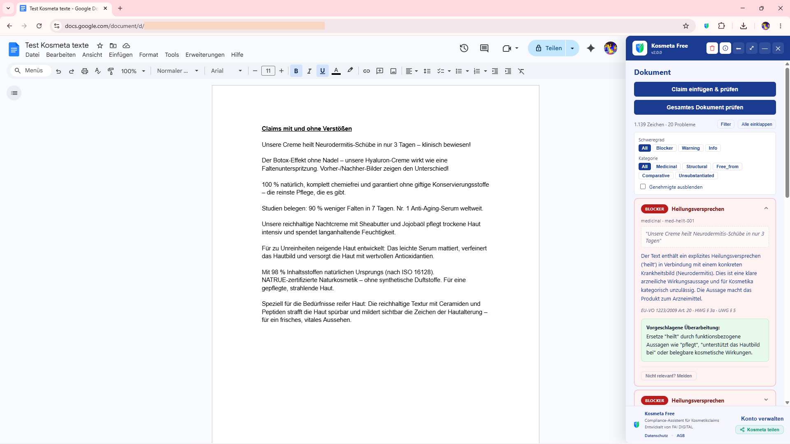Viewport: 790px width, 444px height.
Task: Open the paragraph style dropdown
Action: (x=178, y=71)
